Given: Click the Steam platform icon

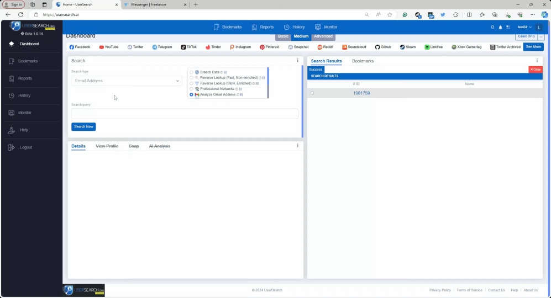Looking at the screenshot, I should point(403,47).
